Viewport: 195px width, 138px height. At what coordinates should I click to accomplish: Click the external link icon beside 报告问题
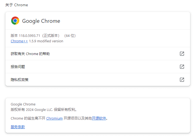click(182, 67)
